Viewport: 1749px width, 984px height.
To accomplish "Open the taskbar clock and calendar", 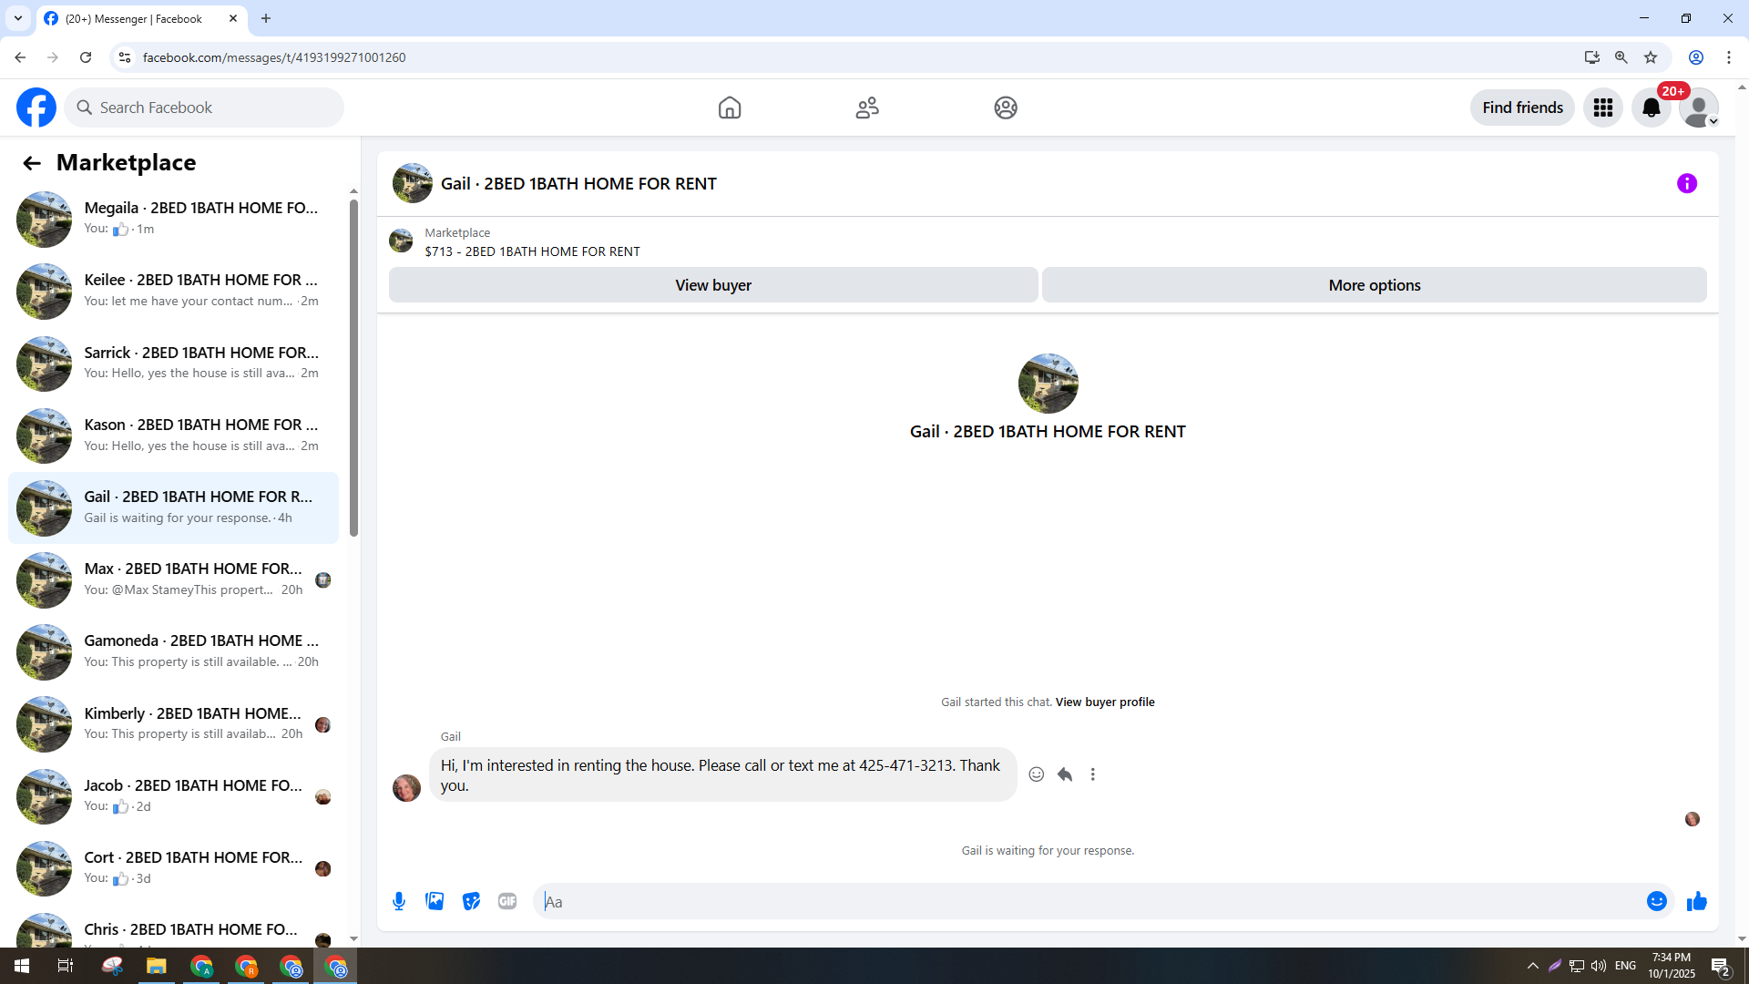I will 1672,966.
